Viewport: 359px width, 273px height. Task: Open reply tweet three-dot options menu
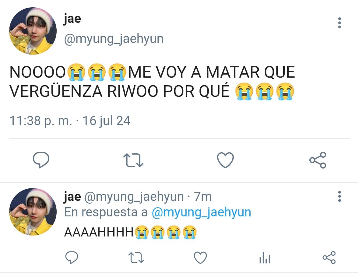[340, 196]
